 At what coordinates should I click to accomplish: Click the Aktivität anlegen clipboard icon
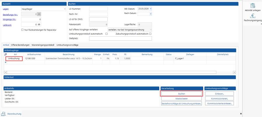point(253,5)
